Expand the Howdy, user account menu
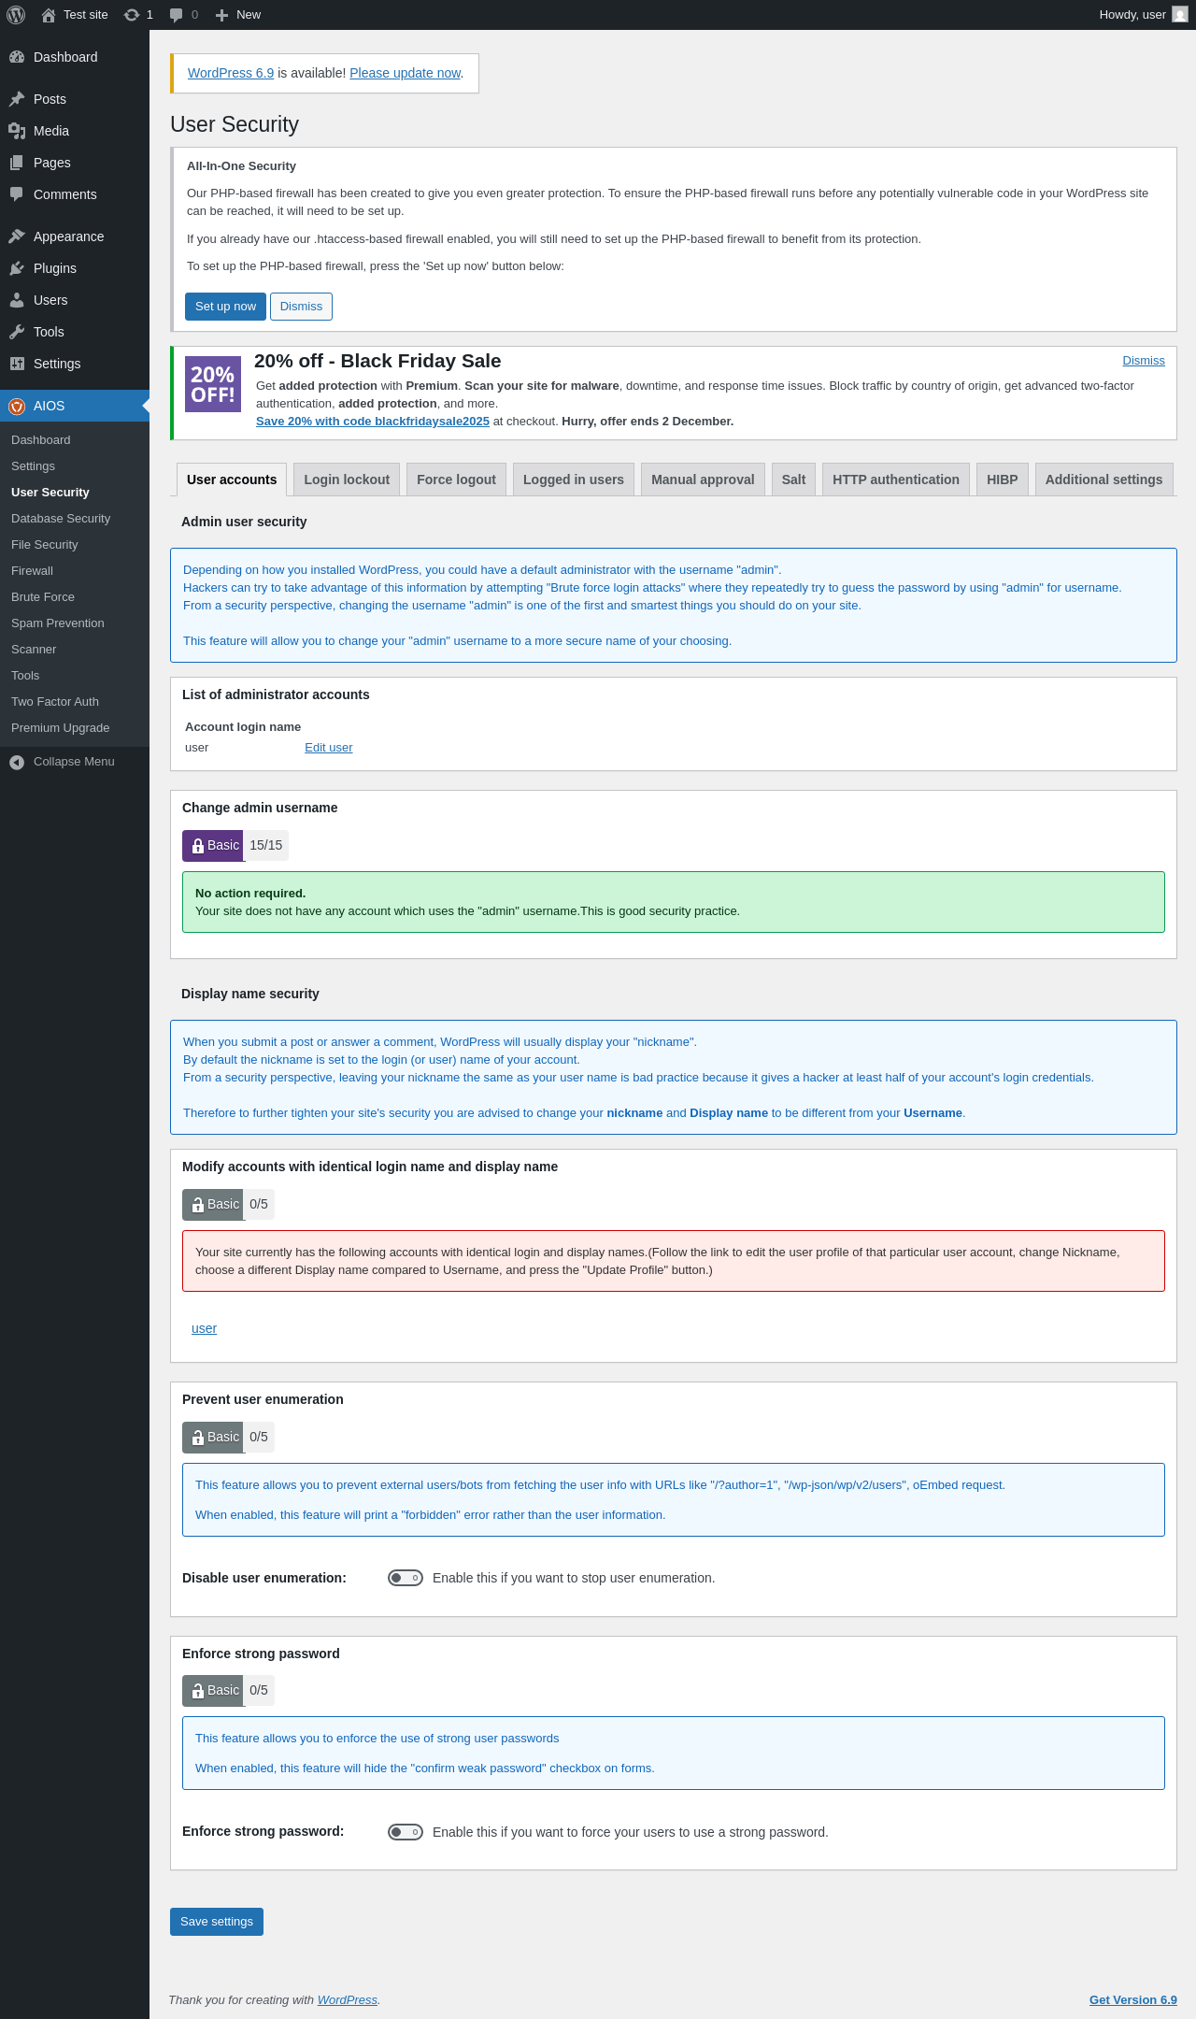The width and height of the screenshot is (1196, 2019). pos(1132,15)
